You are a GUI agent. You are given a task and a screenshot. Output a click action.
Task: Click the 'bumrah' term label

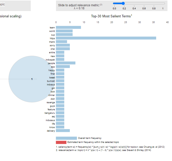[51, 81]
